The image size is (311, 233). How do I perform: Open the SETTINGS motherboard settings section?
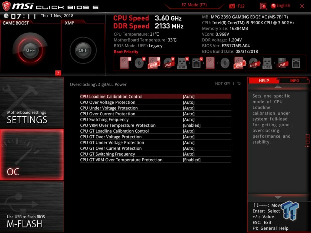coord(32,103)
